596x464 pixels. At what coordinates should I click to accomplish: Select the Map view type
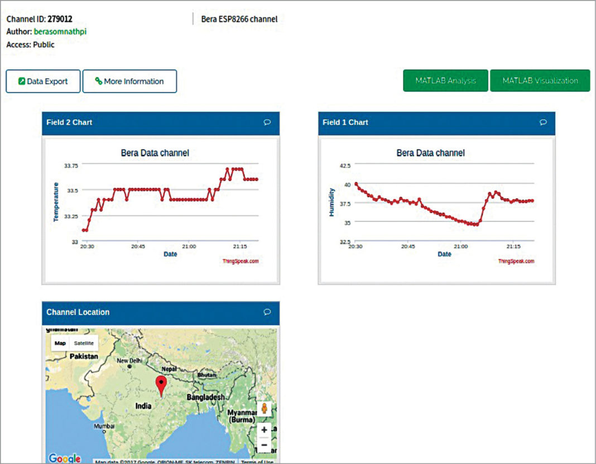tap(60, 343)
